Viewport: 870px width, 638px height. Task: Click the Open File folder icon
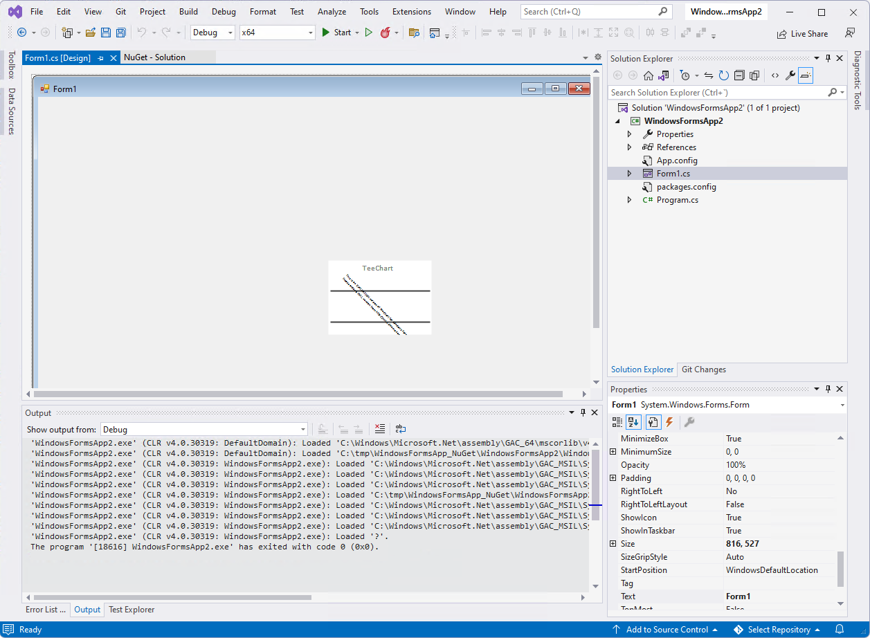pos(90,33)
